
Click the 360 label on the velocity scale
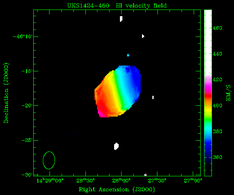pos(217,157)
